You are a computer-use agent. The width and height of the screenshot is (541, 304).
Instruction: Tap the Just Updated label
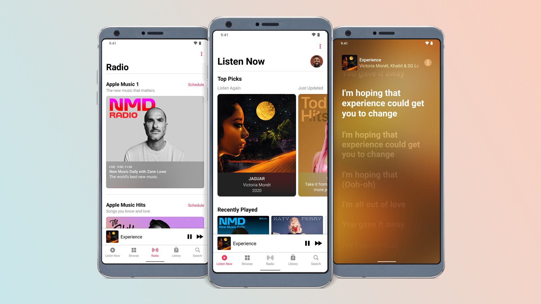(310, 88)
